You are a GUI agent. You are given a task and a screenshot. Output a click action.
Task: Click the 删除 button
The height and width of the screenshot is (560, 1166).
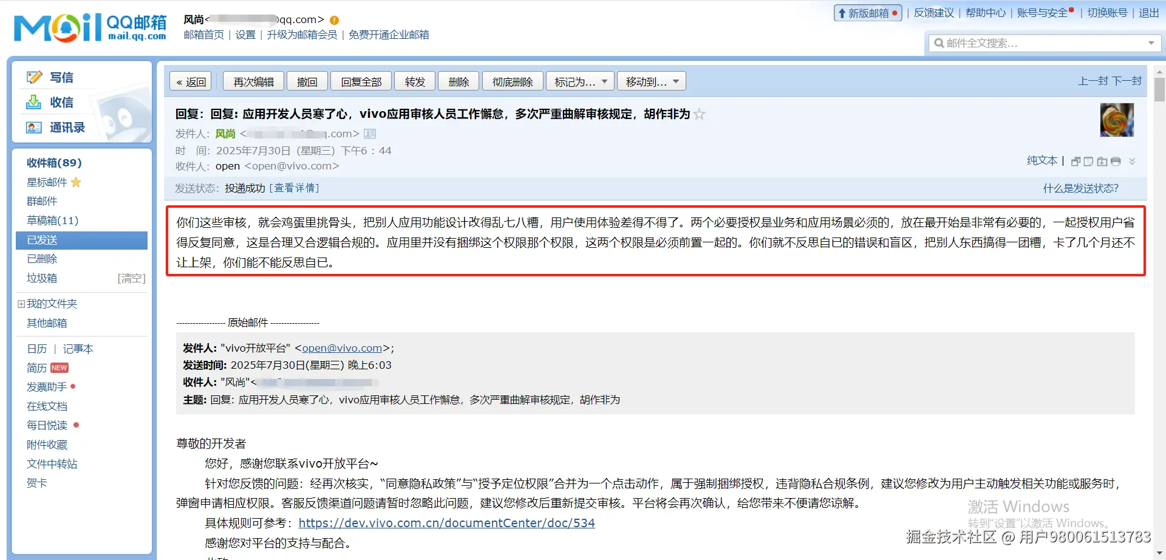(x=459, y=81)
